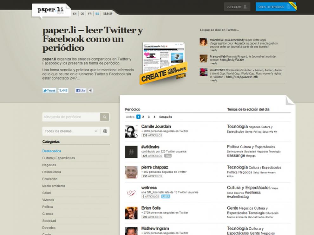Go to page 3 of newspapers

(x=149, y=117)
